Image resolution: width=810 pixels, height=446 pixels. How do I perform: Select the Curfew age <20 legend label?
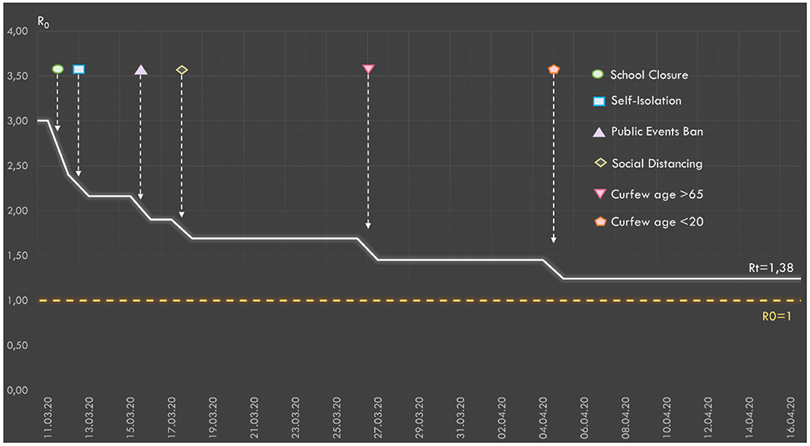click(657, 222)
